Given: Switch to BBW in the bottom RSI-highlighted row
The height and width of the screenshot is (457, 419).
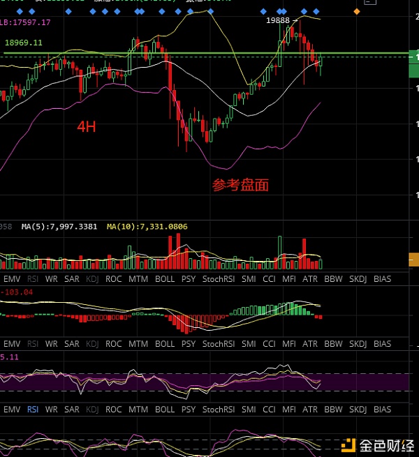Looking at the screenshot, I should [333, 410].
